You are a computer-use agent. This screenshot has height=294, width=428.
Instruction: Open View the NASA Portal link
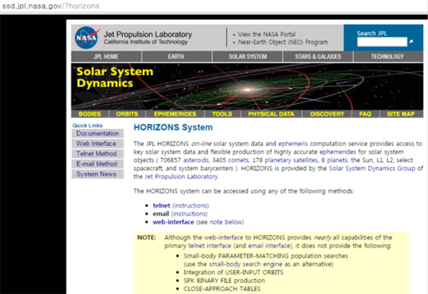click(x=267, y=34)
